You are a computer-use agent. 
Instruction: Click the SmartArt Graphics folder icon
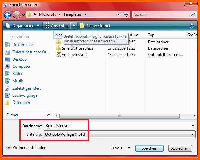tap(58, 48)
